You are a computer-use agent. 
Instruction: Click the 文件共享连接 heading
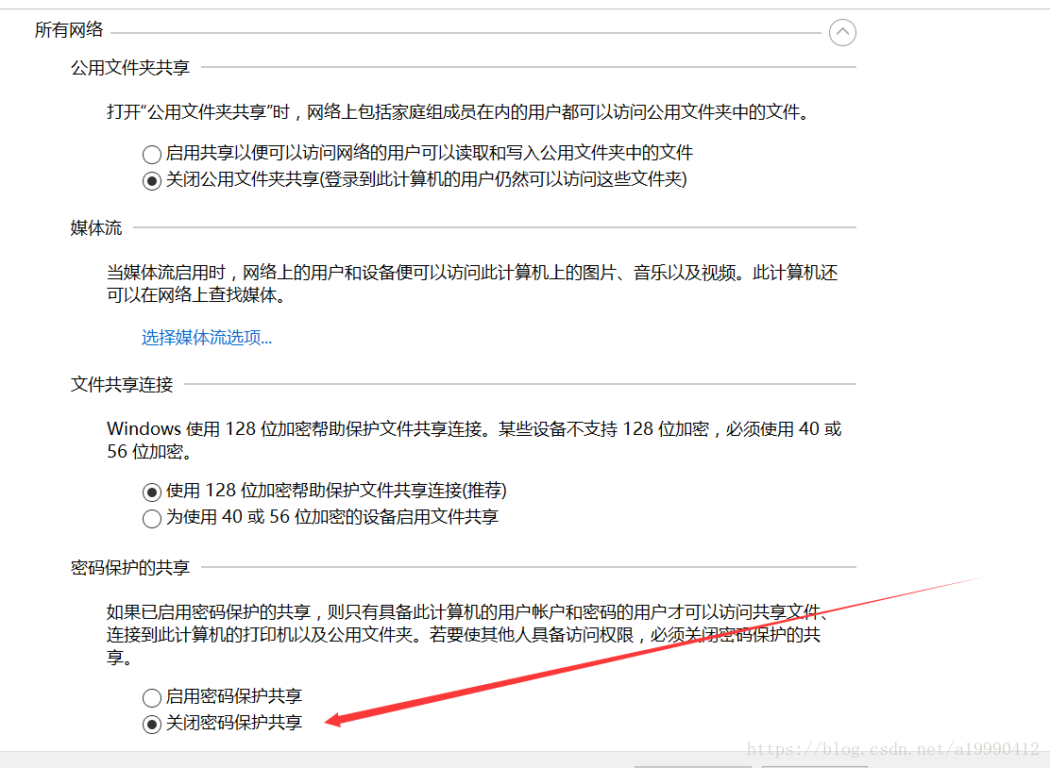[x=122, y=385]
